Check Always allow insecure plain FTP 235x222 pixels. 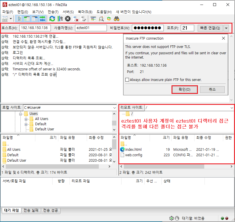[x=127, y=80]
